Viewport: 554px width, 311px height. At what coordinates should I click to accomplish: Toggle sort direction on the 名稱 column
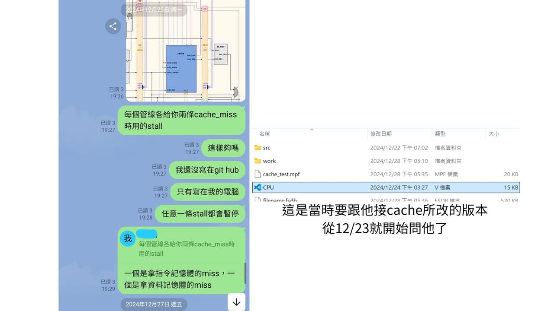(x=264, y=134)
